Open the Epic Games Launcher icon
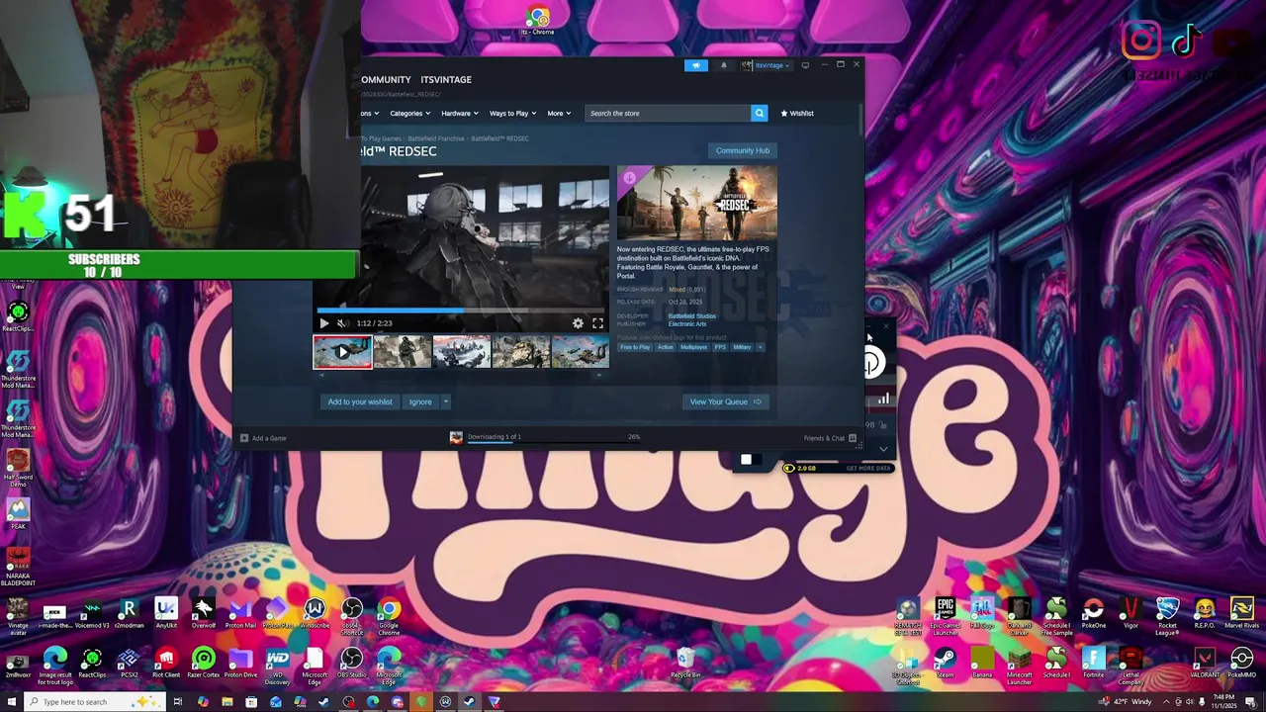 coord(945,615)
